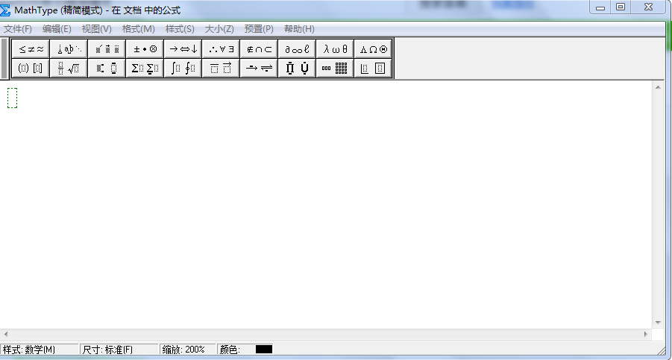672x360 pixels.
Task: Open the operator symbols palette (± • ⊗)
Action: coord(145,49)
